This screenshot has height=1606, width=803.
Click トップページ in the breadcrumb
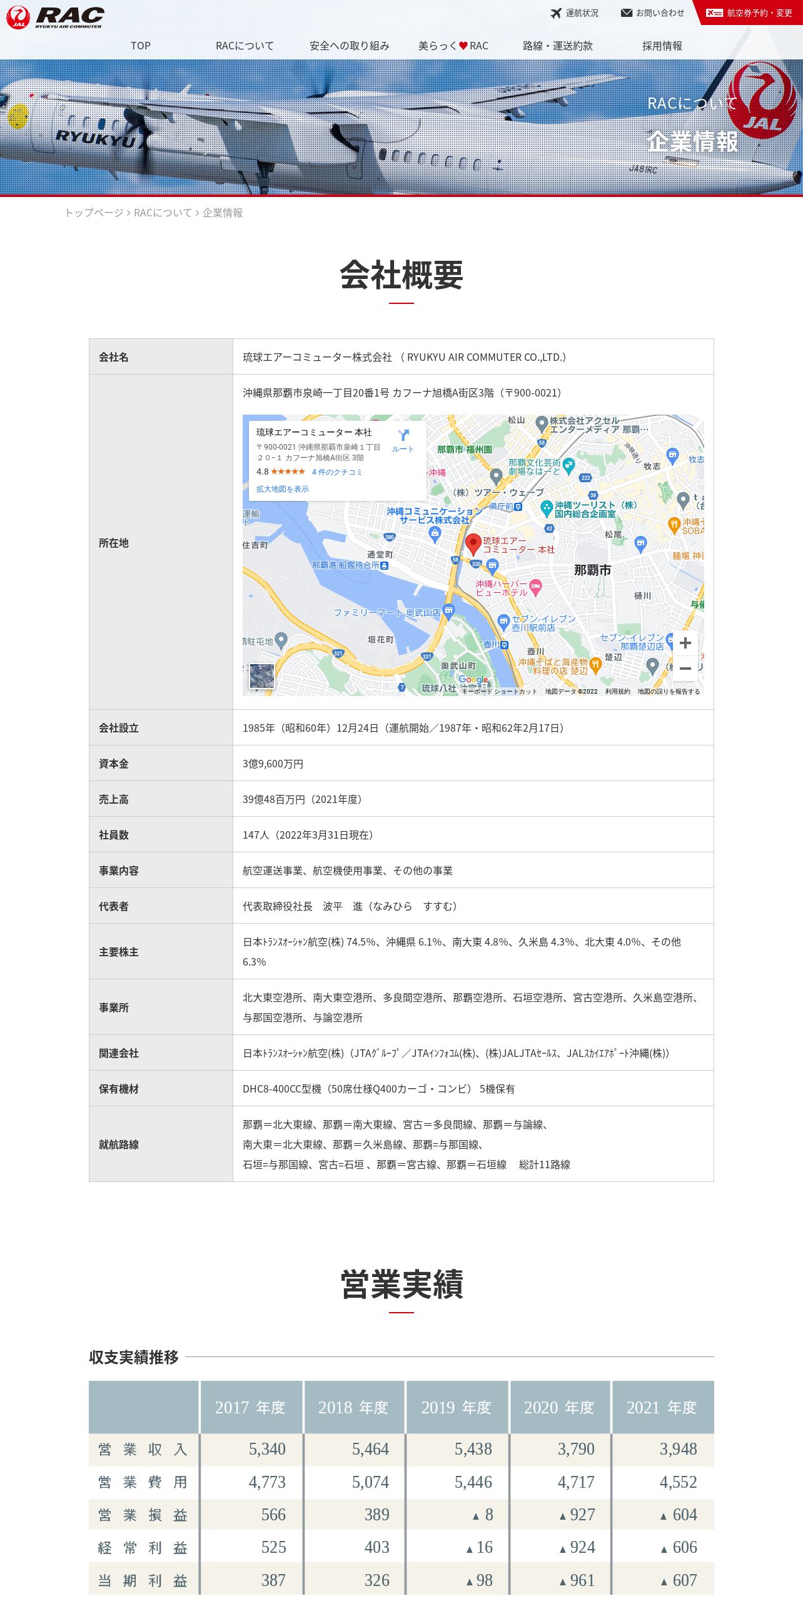(x=94, y=213)
